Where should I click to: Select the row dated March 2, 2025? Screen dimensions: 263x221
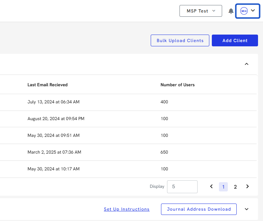54,152
